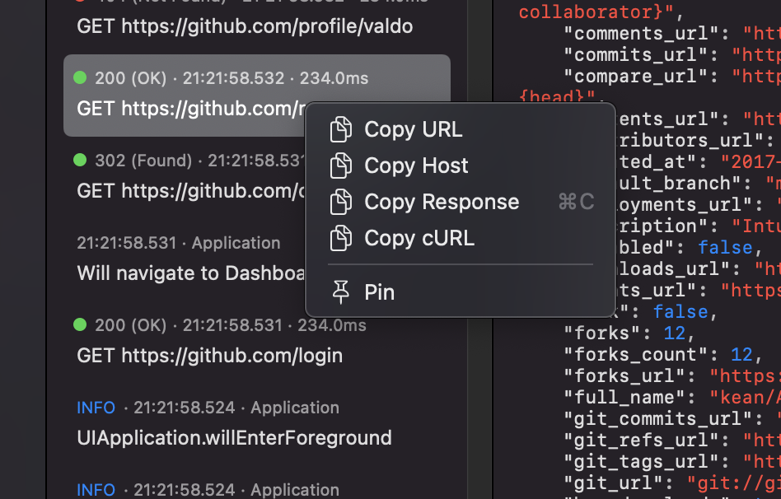Click the copy icon beside Copy Response
The height and width of the screenshot is (499, 781).
(x=341, y=202)
